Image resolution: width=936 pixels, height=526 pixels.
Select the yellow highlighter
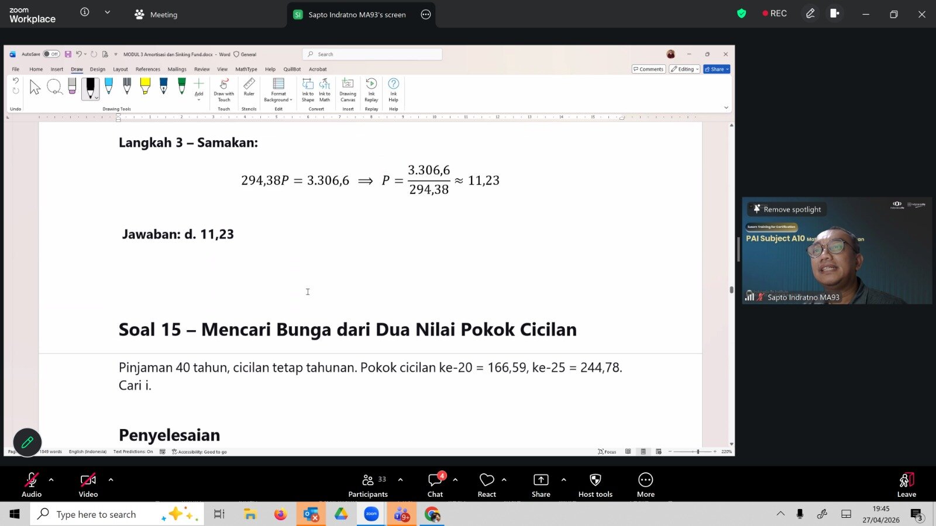point(145,86)
